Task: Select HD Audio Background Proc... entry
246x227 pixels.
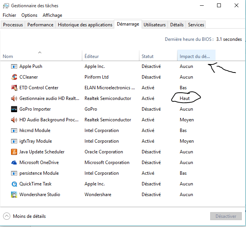Action: point(49,120)
